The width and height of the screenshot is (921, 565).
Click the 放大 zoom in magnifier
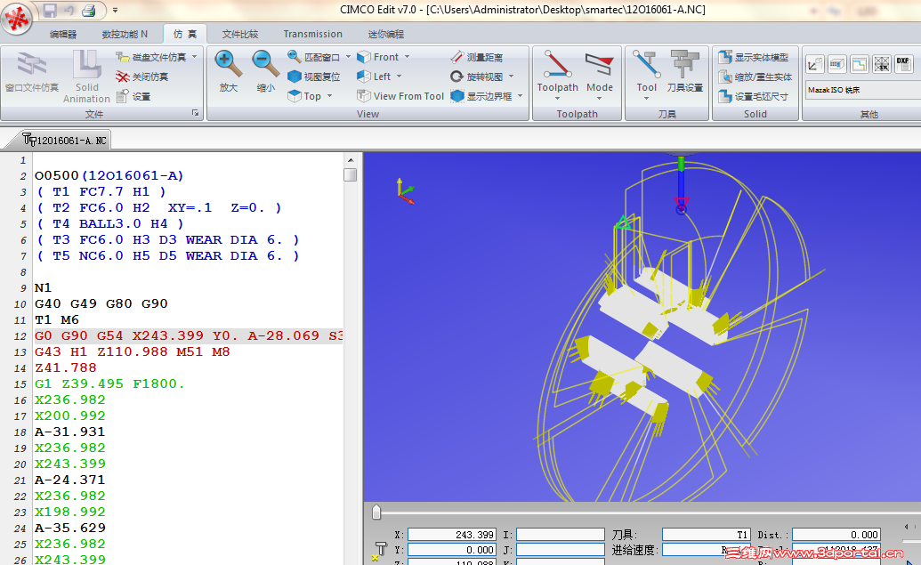click(228, 72)
